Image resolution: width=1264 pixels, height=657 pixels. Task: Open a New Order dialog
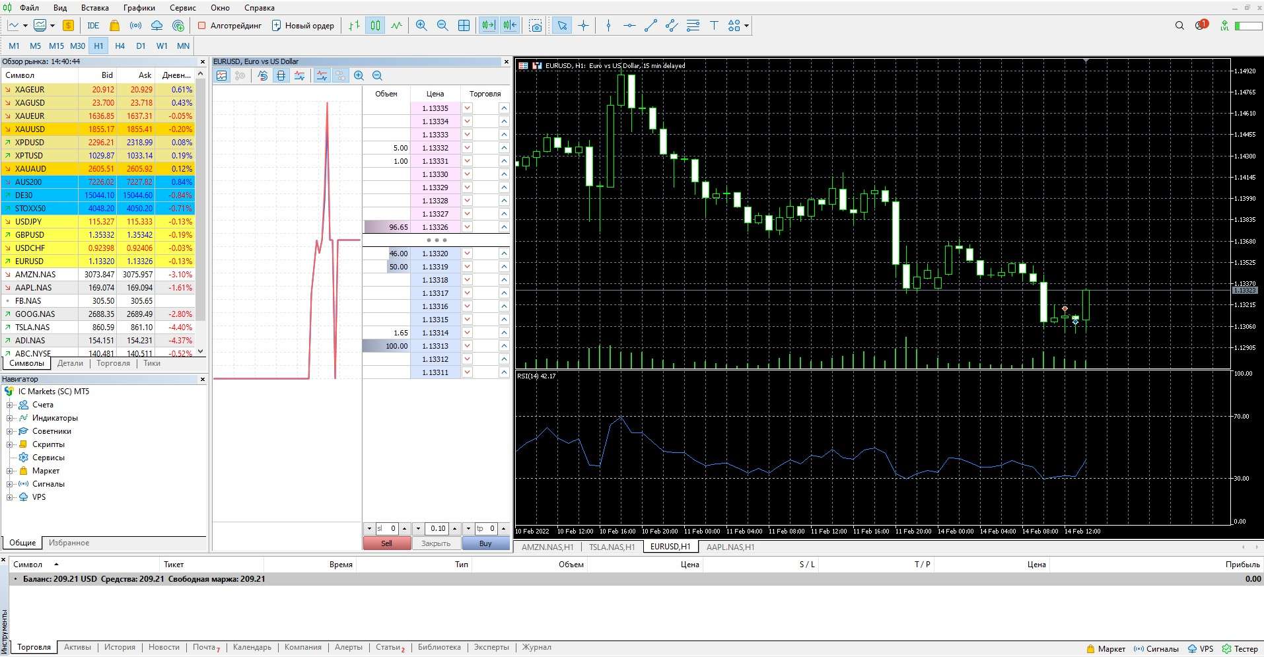tap(303, 26)
